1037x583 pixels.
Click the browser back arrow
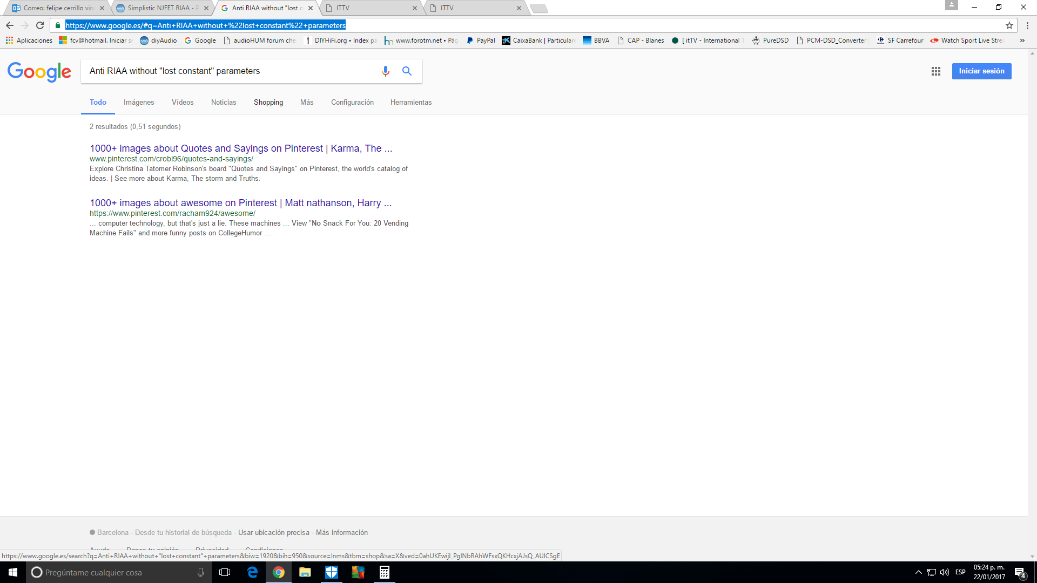[x=10, y=25]
